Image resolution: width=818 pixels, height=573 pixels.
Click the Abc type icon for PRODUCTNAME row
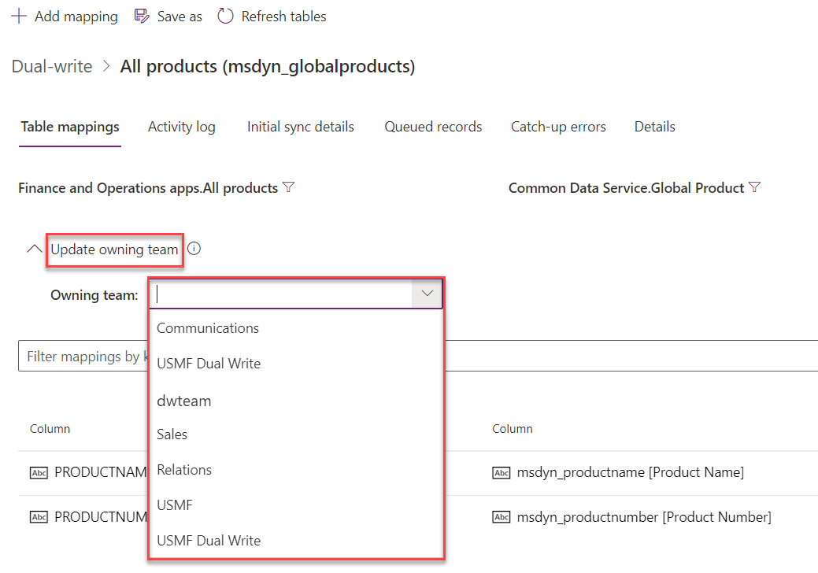[x=39, y=472]
